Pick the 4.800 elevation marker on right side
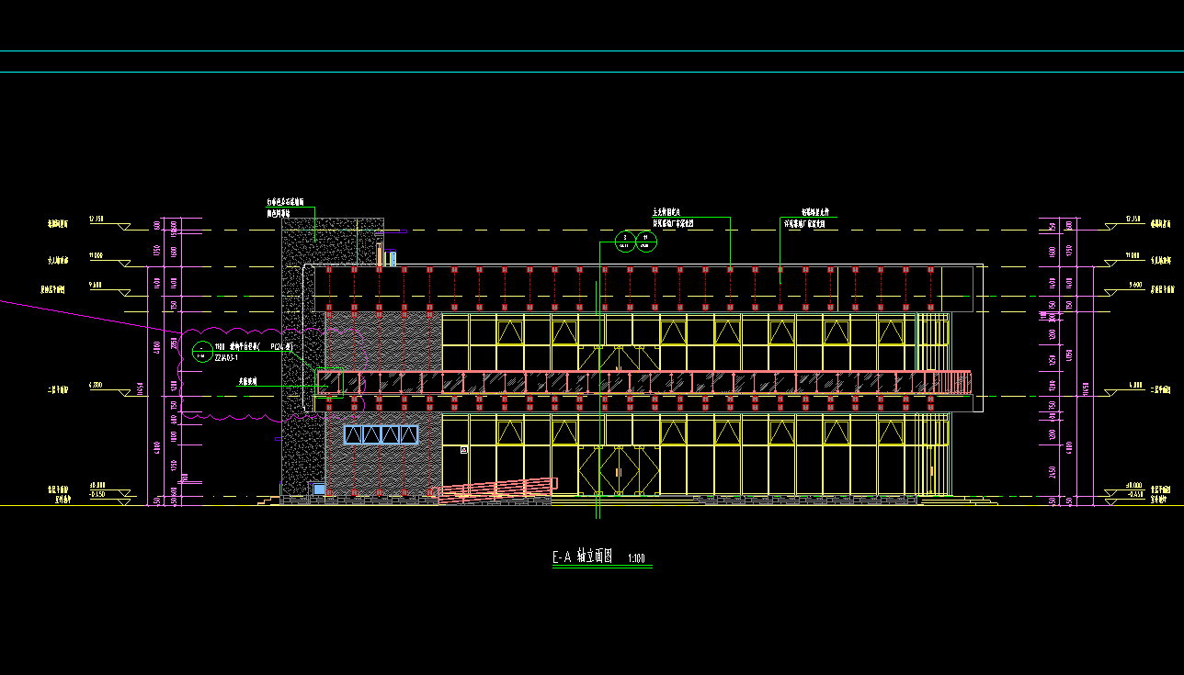1184x675 pixels. 1134,385
